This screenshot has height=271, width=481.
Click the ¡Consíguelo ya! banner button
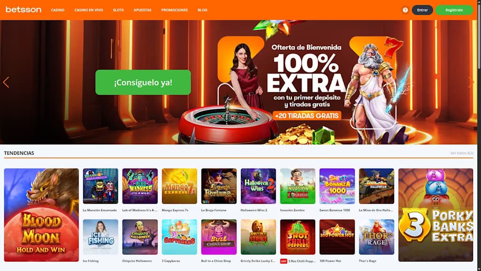[x=143, y=82]
